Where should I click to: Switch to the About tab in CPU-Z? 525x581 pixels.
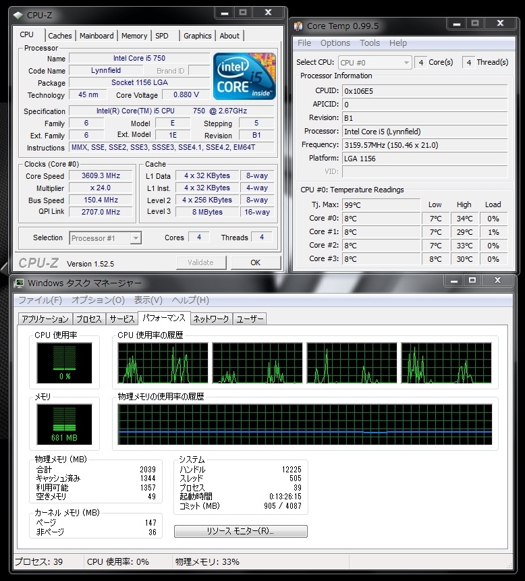[229, 36]
